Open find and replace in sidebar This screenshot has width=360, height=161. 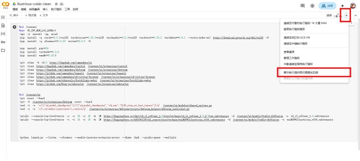3,26
